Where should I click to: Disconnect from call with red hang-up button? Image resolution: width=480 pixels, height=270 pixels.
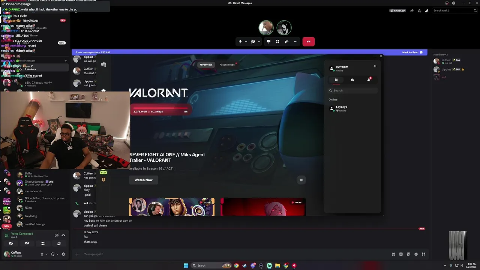pos(308,42)
